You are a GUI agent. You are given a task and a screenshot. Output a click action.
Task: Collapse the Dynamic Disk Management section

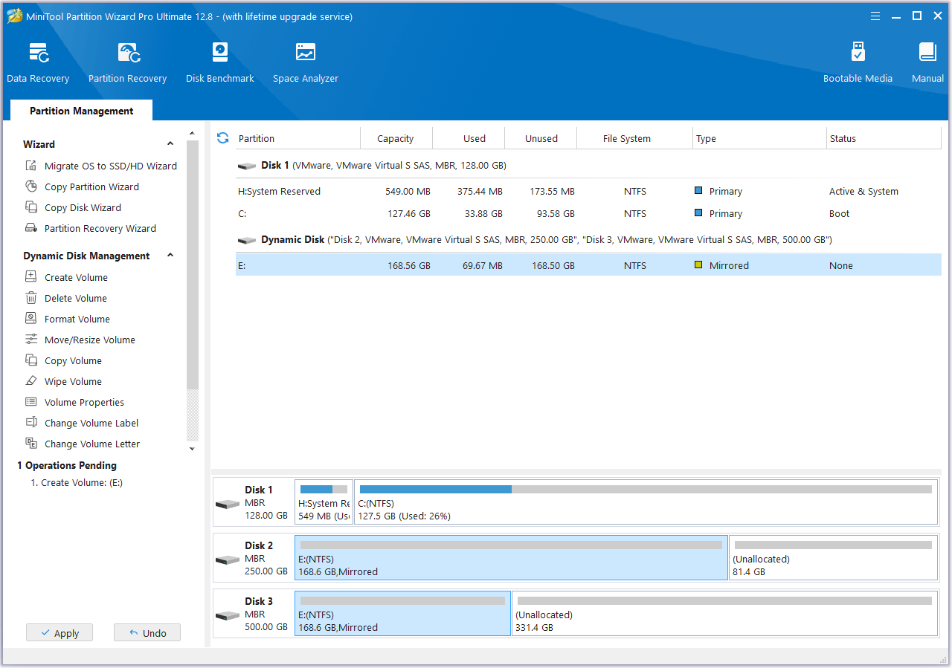(x=170, y=256)
